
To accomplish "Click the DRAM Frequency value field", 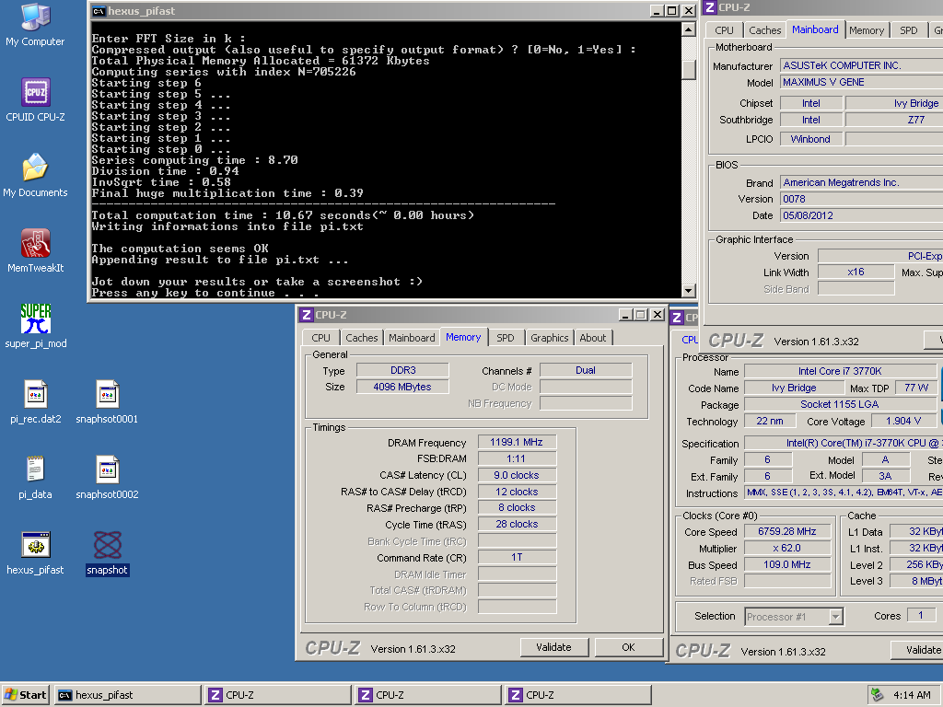I will click(517, 443).
